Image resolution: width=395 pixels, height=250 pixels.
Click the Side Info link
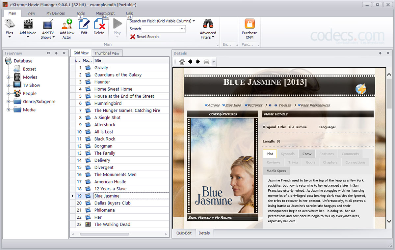click(233, 105)
